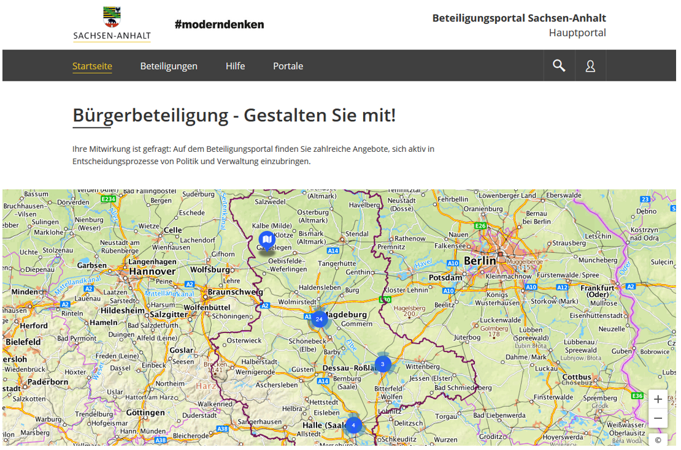This screenshot has height=450, width=681.
Task: Click the Bürgerbeteiligung page heading
Action: (x=234, y=115)
